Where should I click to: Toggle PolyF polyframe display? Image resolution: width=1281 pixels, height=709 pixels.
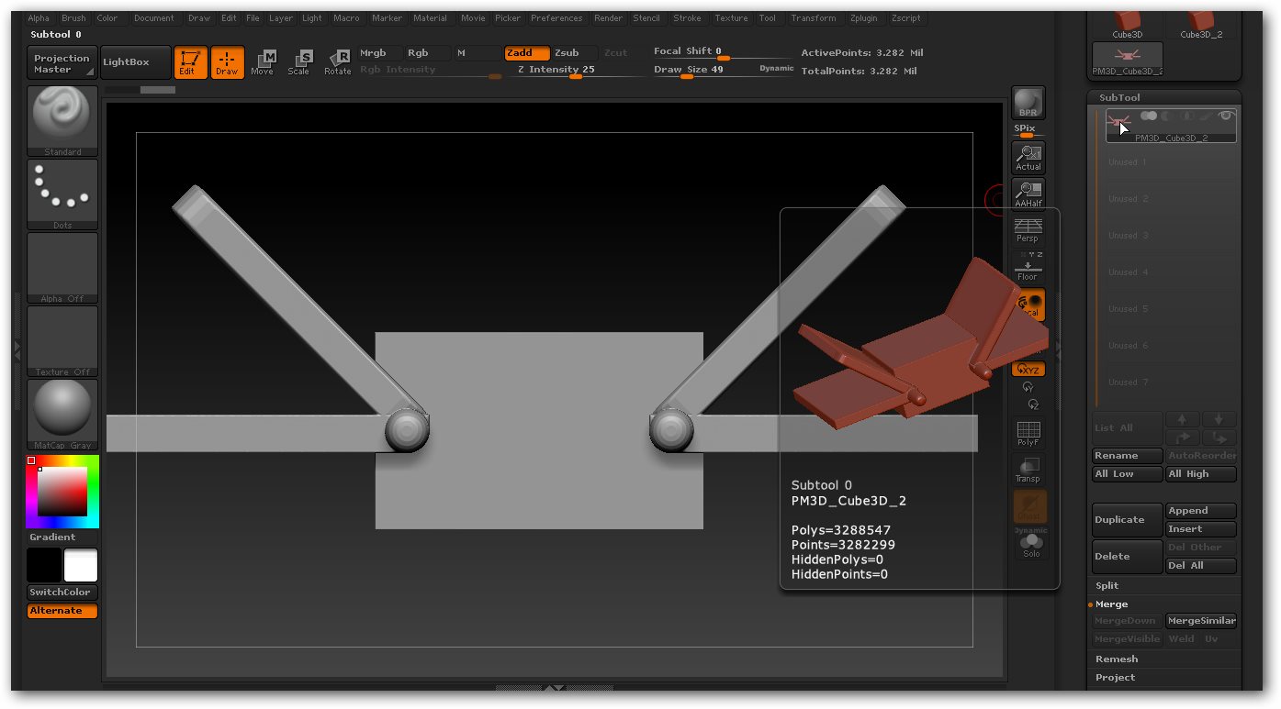1028,433
